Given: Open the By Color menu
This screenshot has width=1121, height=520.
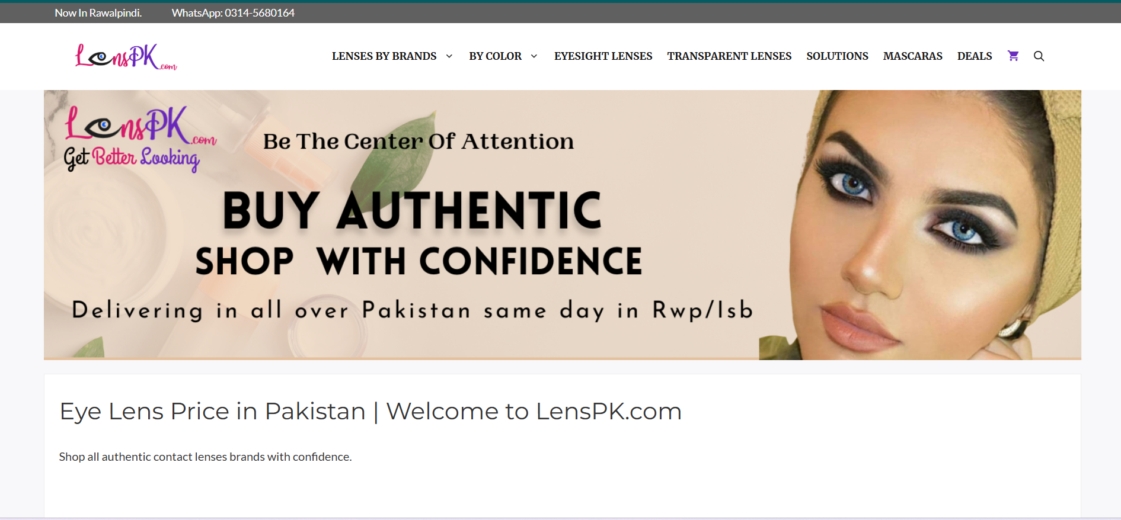Looking at the screenshot, I should 495,56.
